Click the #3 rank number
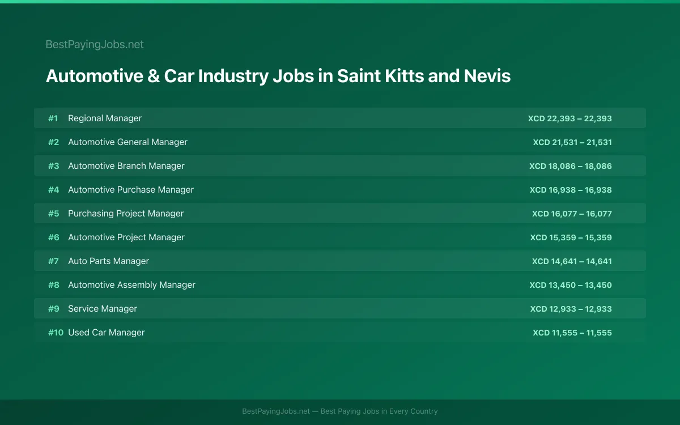The width and height of the screenshot is (680, 425). (53, 166)
